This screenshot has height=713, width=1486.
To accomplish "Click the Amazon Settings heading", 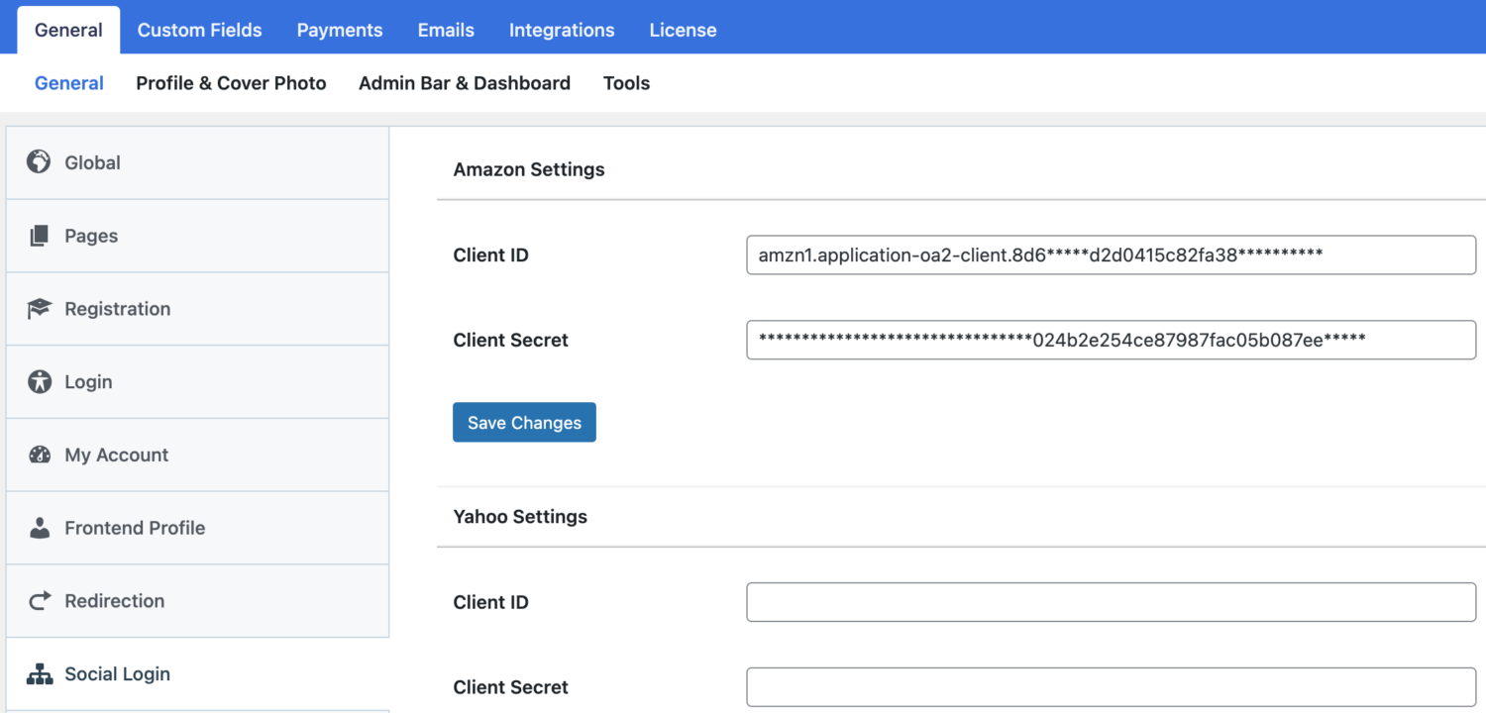I will [x=529, y=169].
